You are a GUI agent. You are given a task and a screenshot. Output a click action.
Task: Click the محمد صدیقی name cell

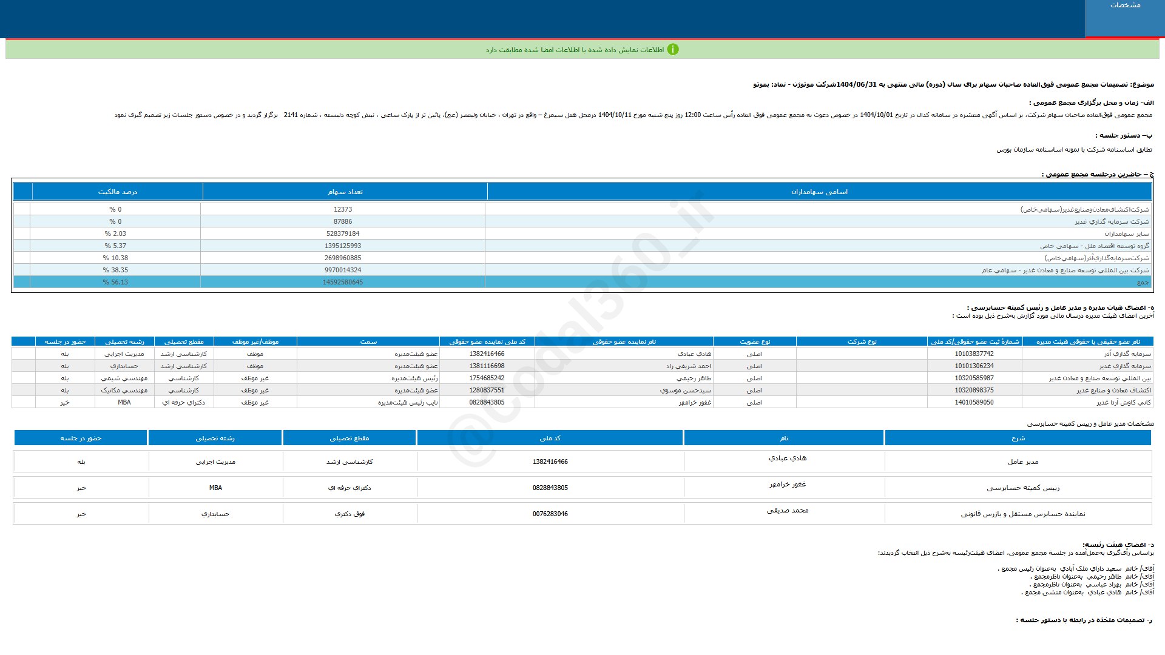click(787, 511)
